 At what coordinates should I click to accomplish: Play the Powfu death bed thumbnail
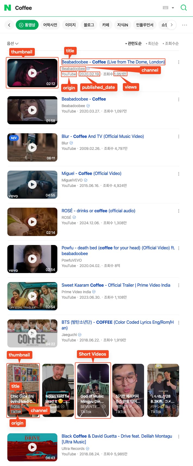point(32,259)
